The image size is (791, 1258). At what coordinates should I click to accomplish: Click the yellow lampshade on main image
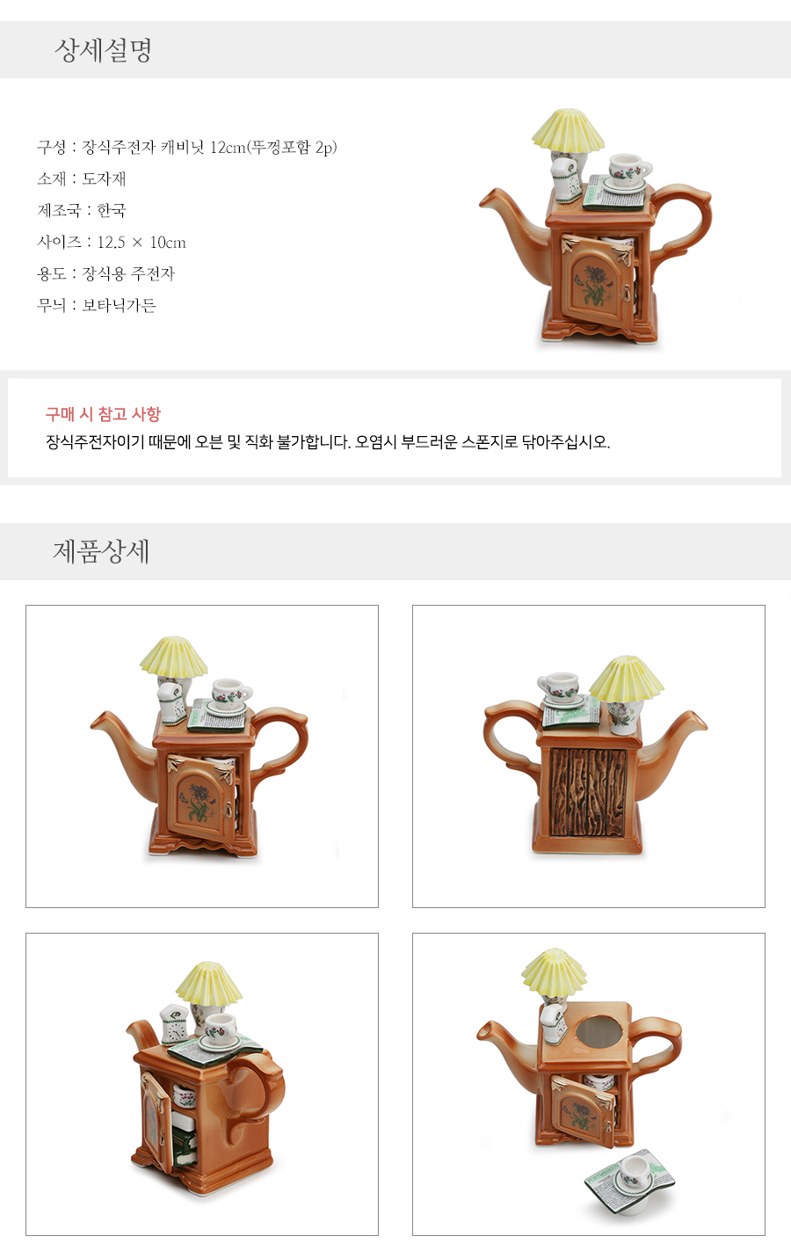tap(568, 130)
